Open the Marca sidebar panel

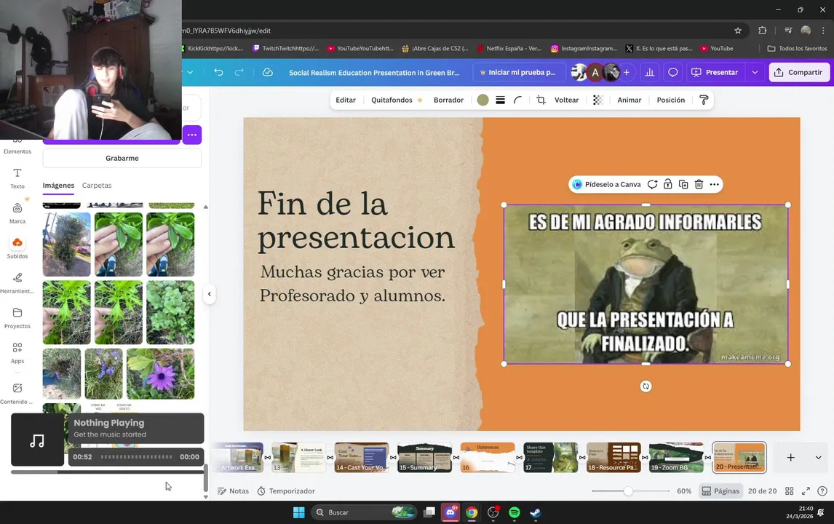point(17,213)
